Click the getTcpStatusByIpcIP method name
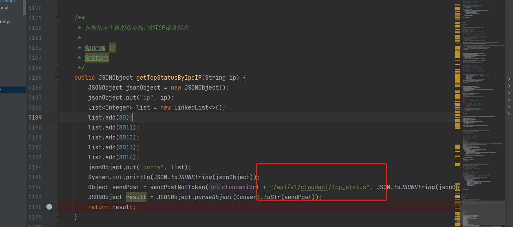 [x=169, y=78]
